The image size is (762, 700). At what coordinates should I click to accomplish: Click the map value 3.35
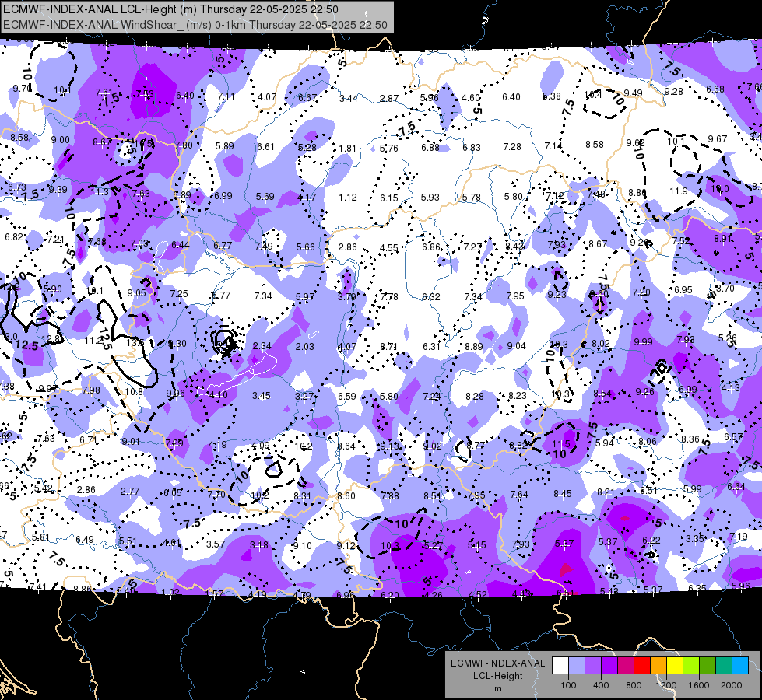pyautogui.click(x=695, y=538)
